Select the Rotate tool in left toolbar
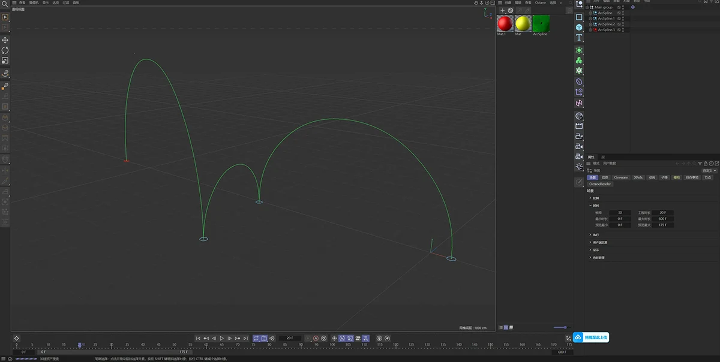This screenshot has width=720, height=362. (x=5, y=50)
